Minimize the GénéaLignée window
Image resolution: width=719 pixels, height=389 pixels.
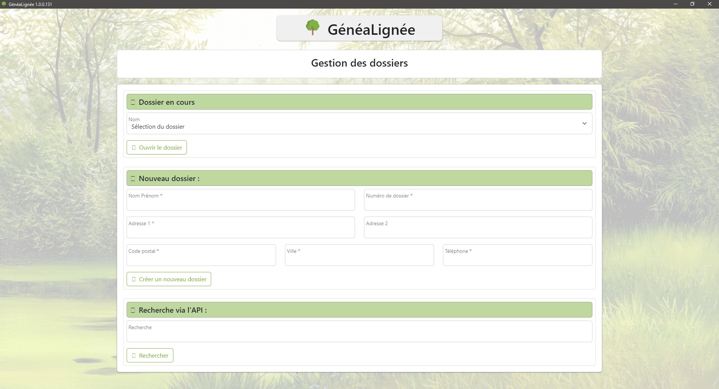tap(676, 4)
